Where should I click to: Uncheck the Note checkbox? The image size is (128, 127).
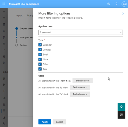(x=40, y=59)
